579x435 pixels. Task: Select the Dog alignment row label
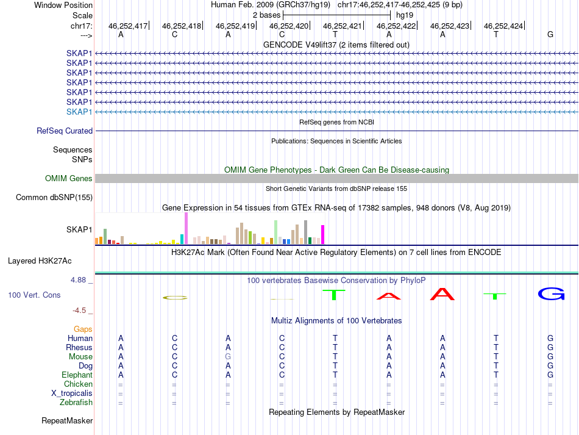point(85,366)
